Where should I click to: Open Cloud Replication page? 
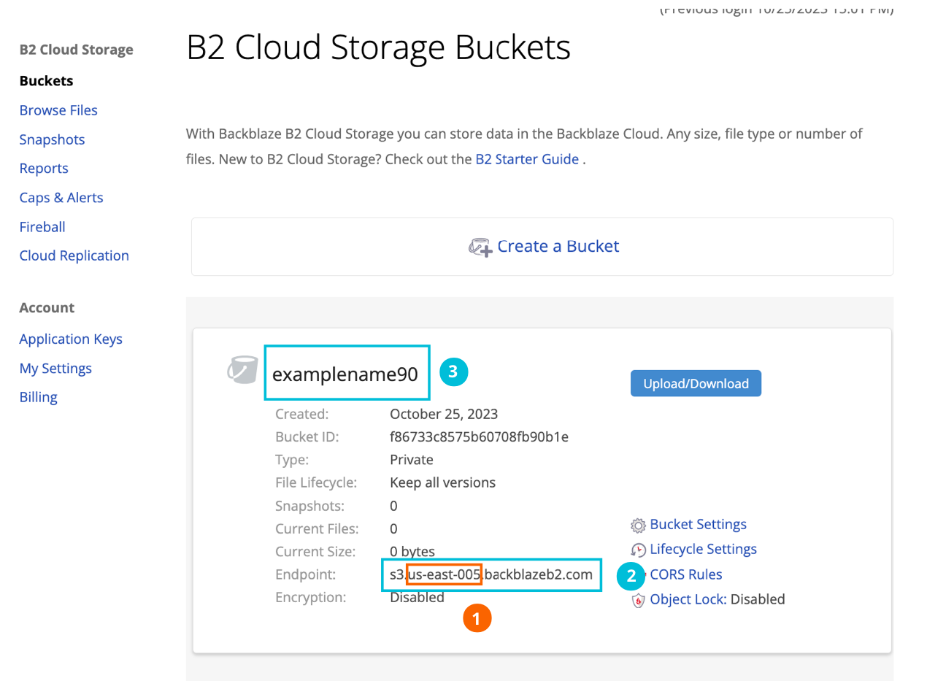(x=74, y=255)
